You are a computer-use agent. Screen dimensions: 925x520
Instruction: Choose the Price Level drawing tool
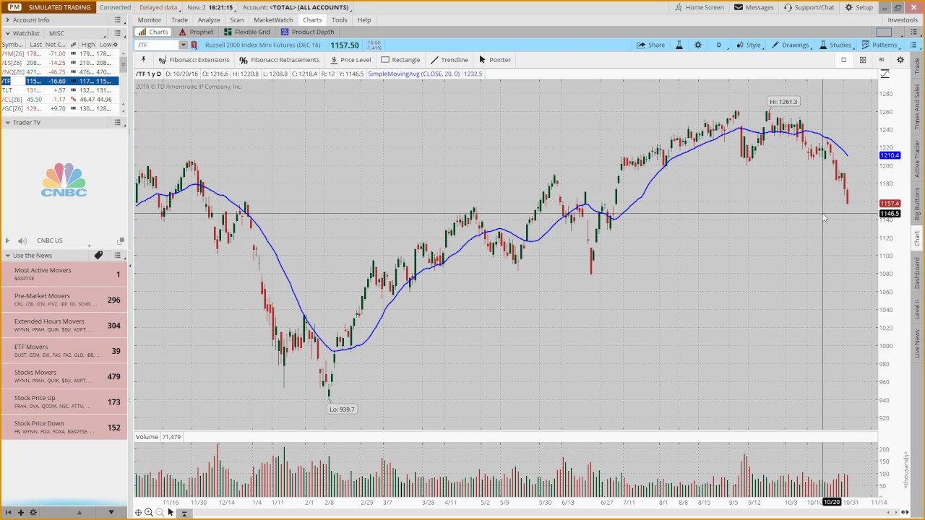point(350,60)
